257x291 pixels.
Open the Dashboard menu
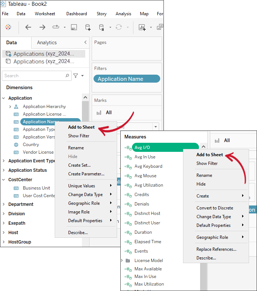(x=76, y=14)
